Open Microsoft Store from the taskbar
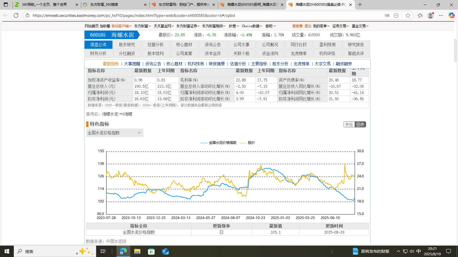The height and width of the screenshot is (257, 458). tap(151, 251)
